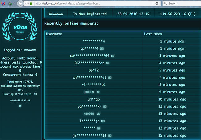Click username pp*l2 in members list
Viewport: 201px width, 140px height.
(94, 70)
